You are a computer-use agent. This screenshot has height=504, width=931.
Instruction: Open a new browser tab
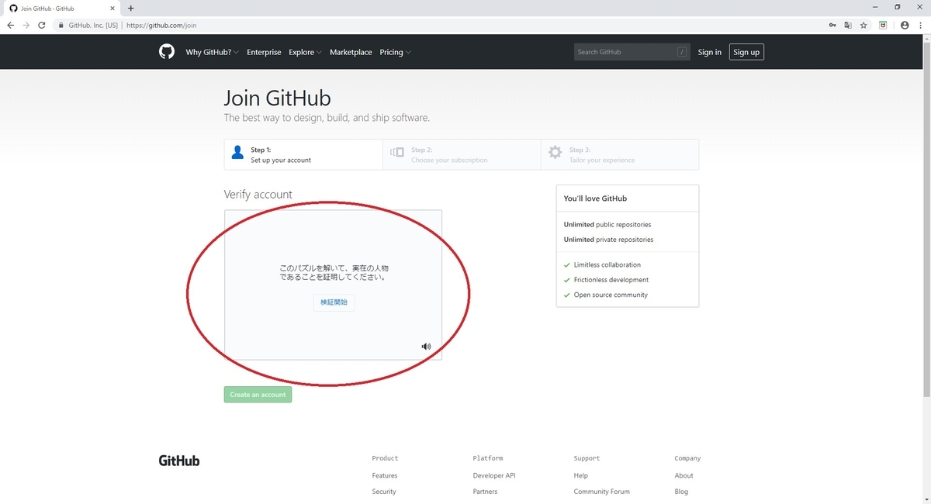click(x=130, y=8)
